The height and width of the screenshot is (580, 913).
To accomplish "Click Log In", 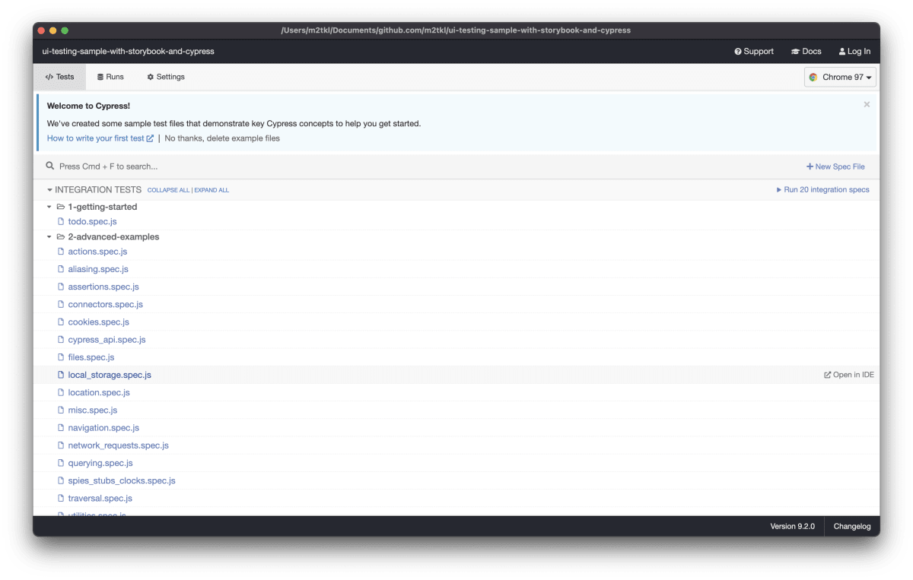I will (854, 52).
